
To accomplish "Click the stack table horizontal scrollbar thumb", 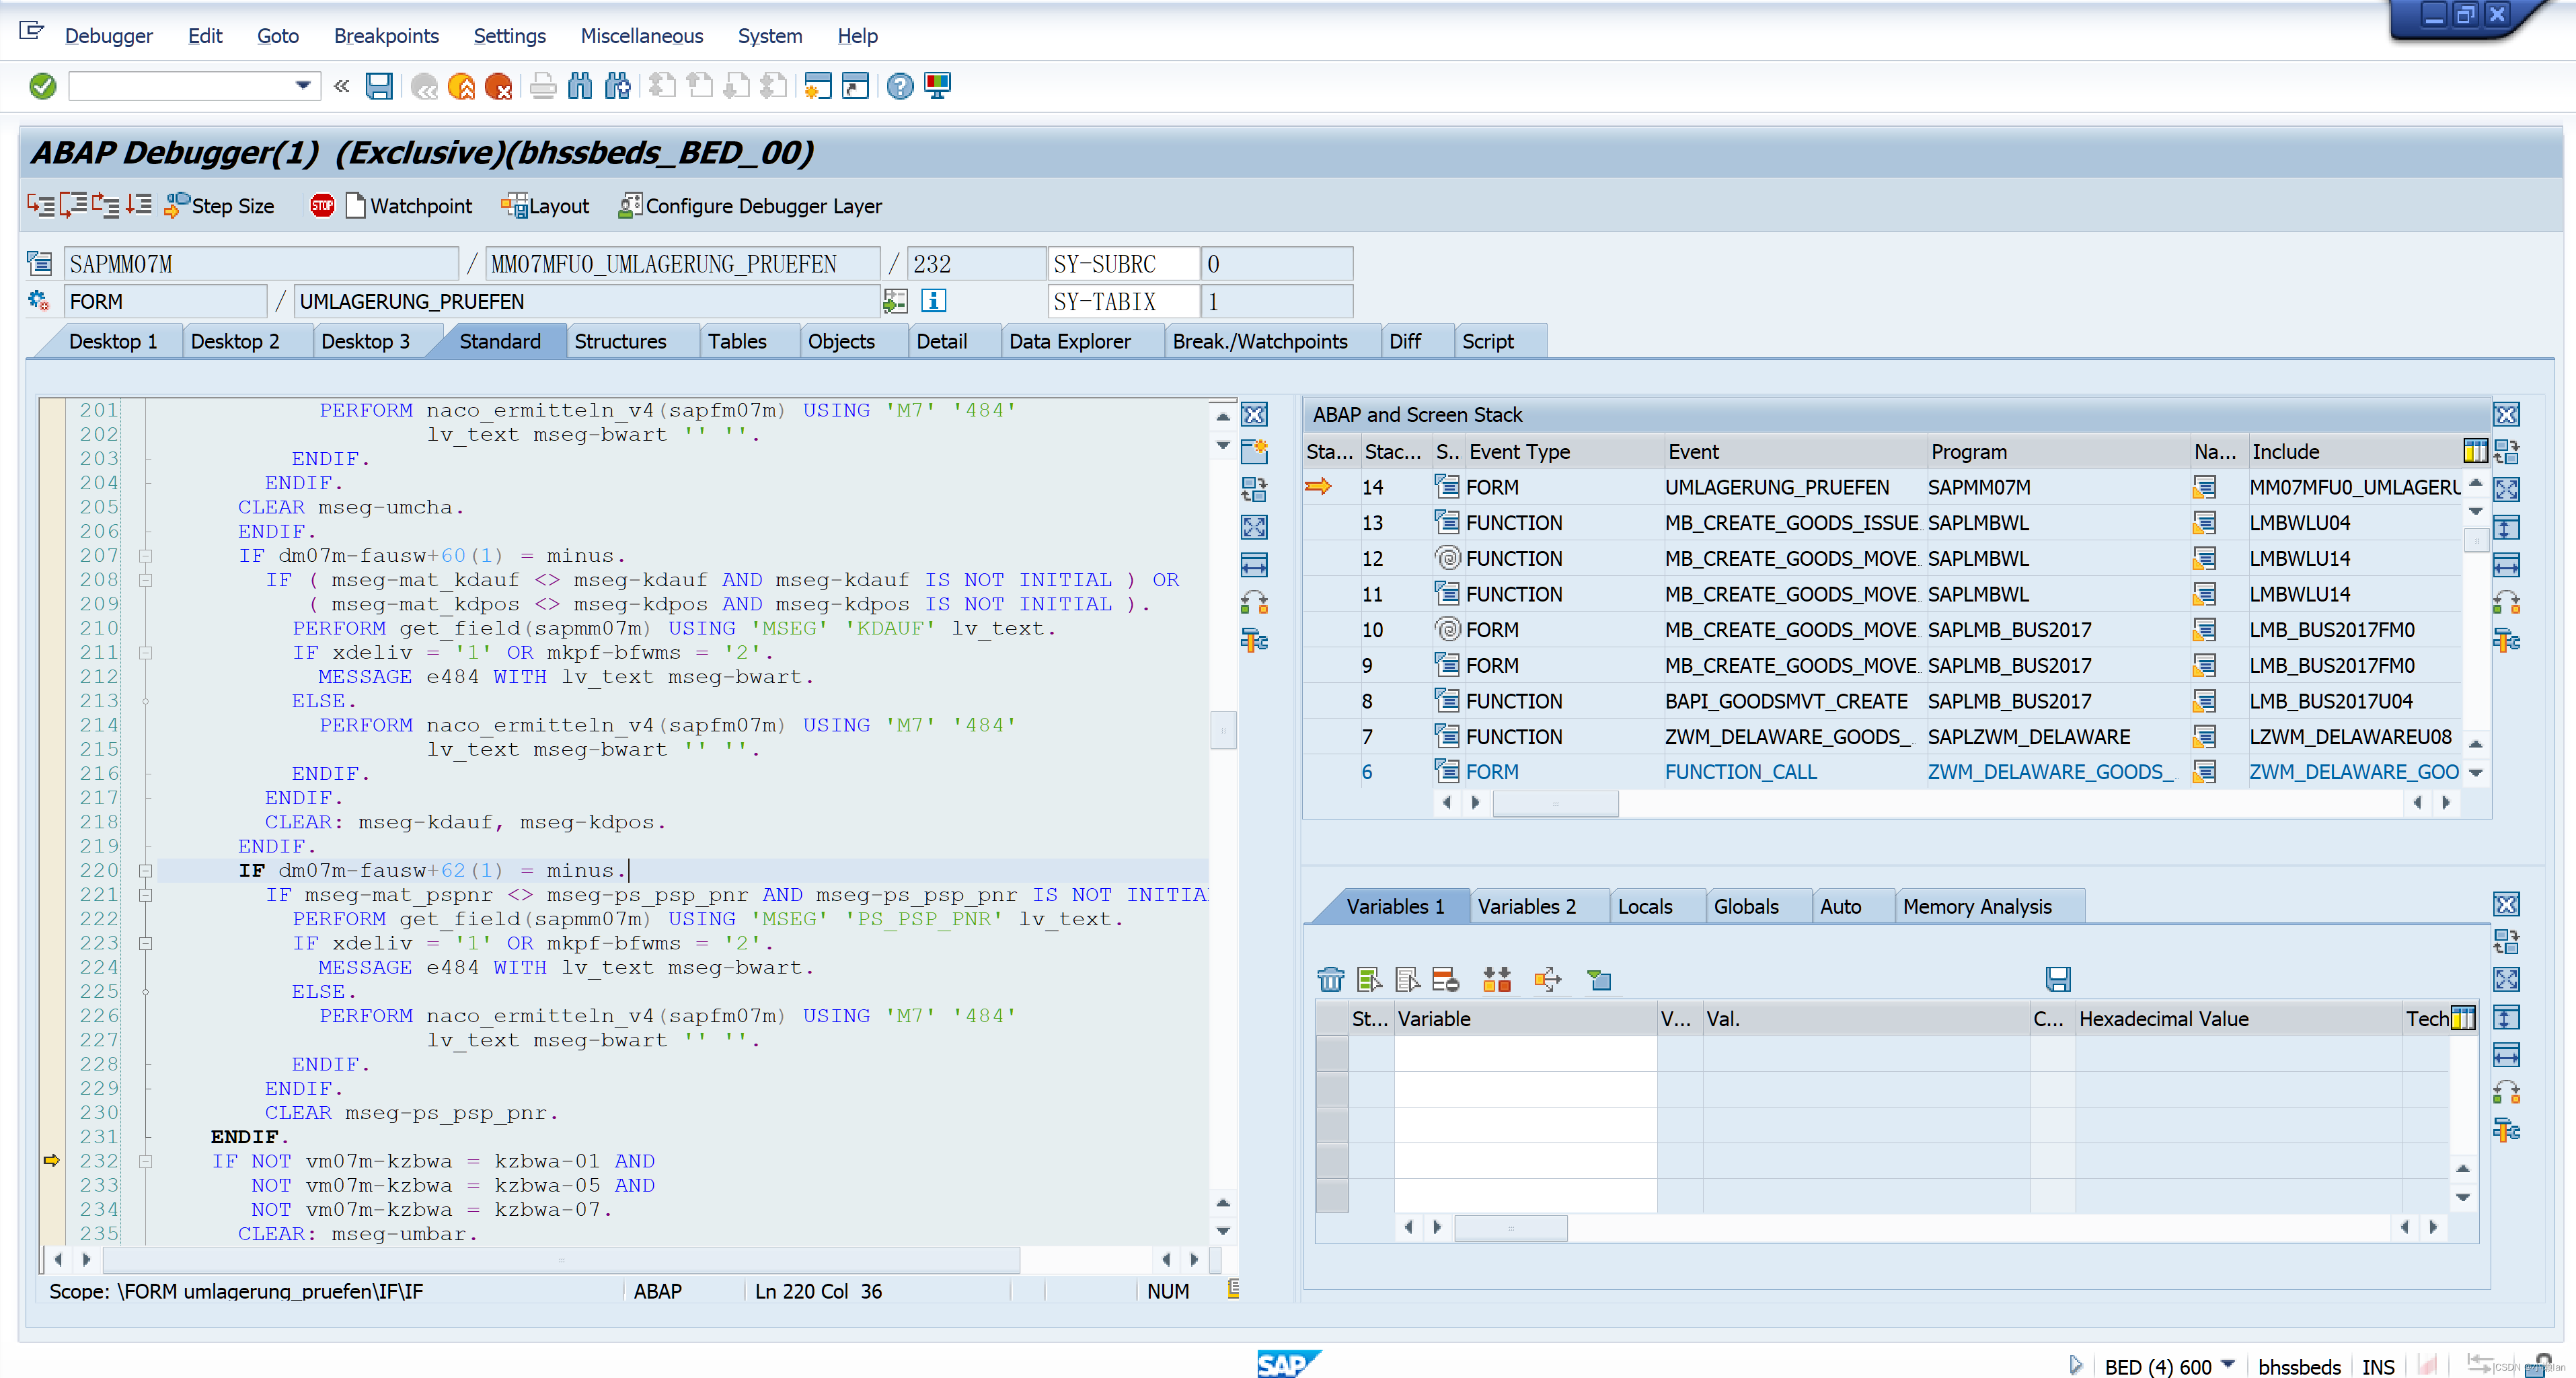I will pos(1555,803).
